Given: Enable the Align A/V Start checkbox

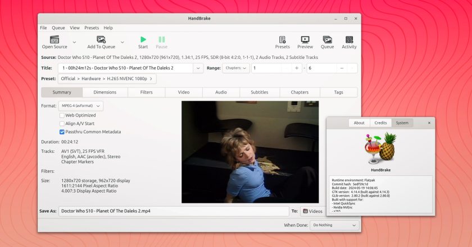Looking at the screenshot, I should click(62, 124).
